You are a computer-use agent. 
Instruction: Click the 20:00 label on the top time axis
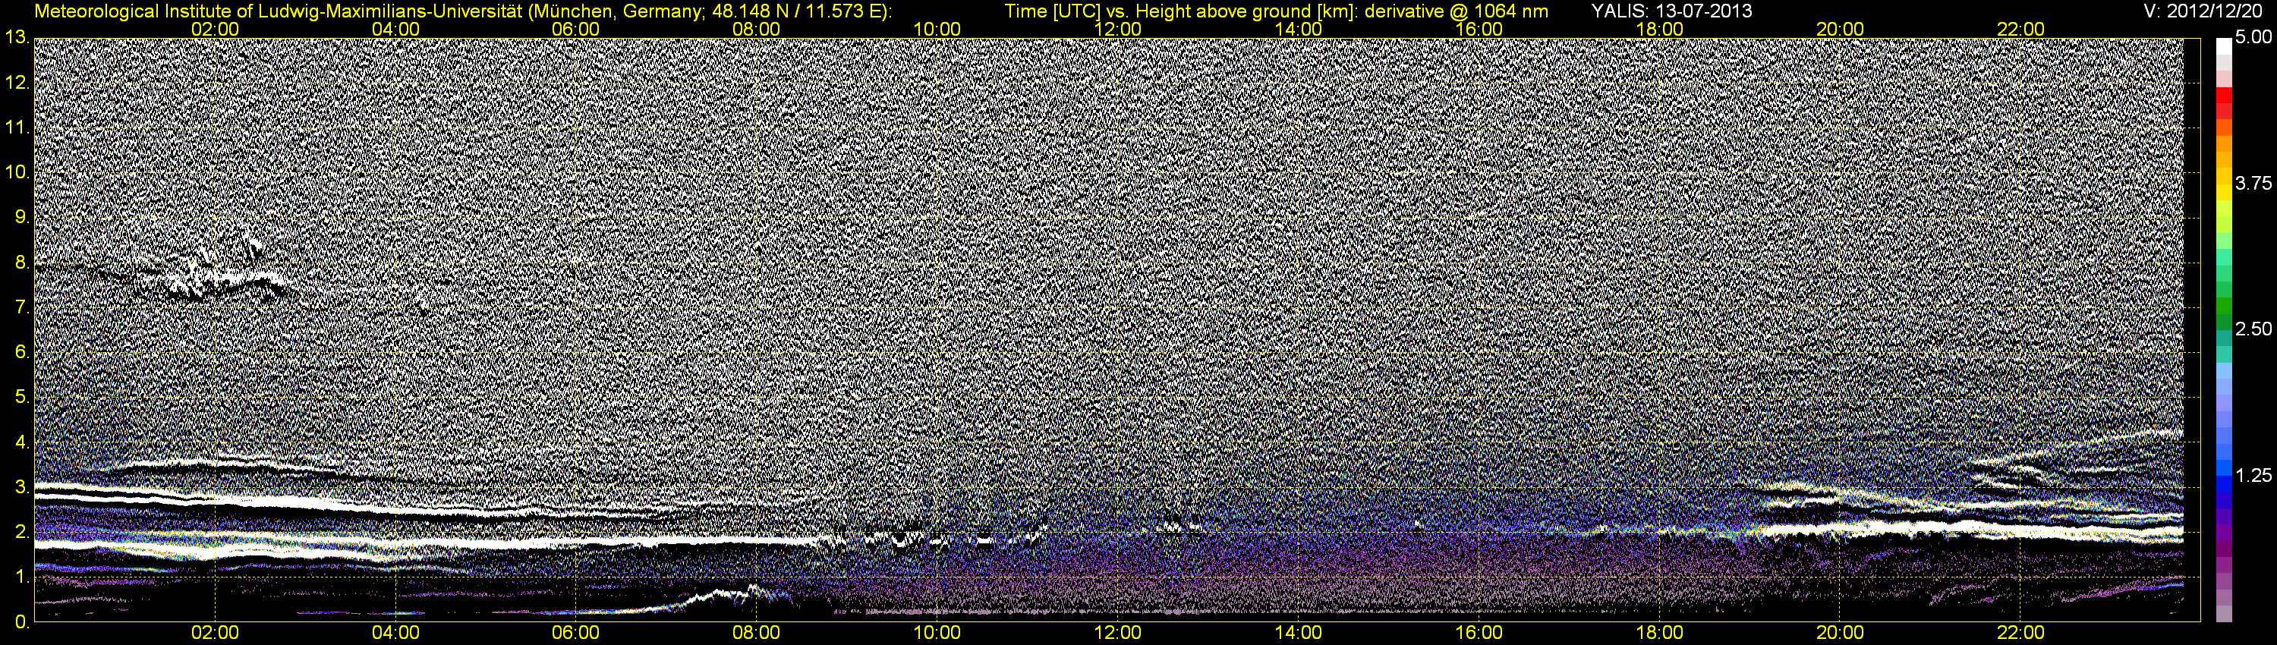(1841, 29)
